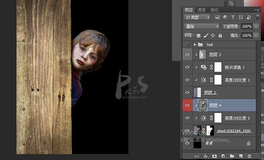Click brightness sun icon on 亮度/对比度 2

[x=204, y=118]
